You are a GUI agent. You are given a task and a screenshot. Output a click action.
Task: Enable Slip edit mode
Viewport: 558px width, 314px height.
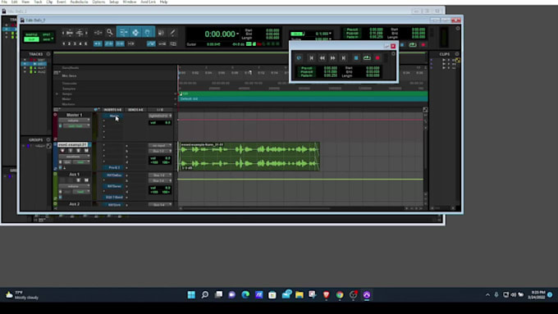[31, 39]
